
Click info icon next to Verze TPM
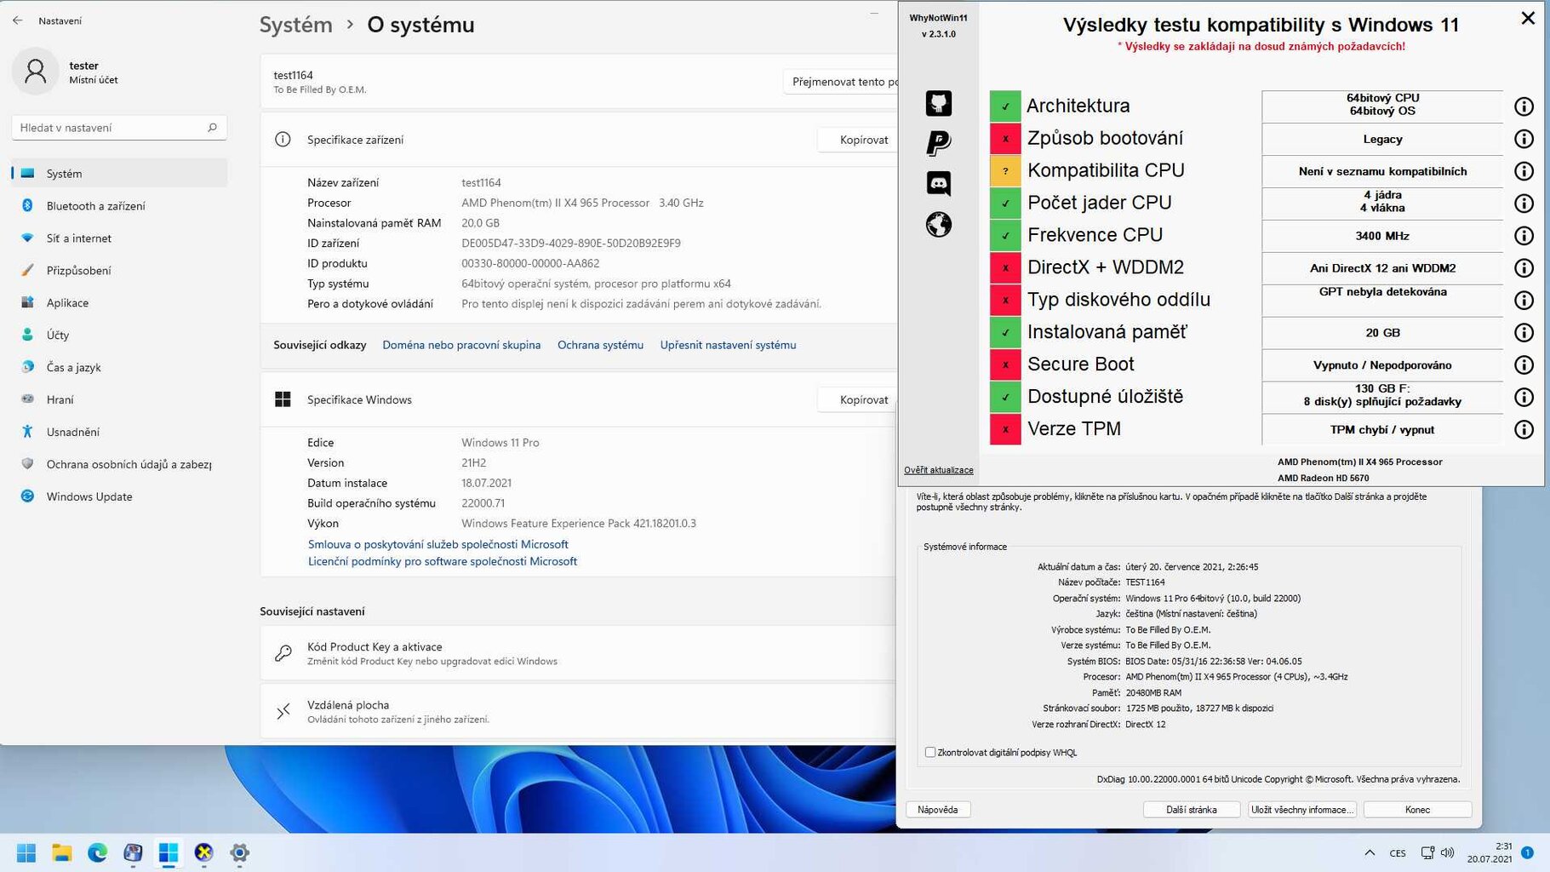1523,430
